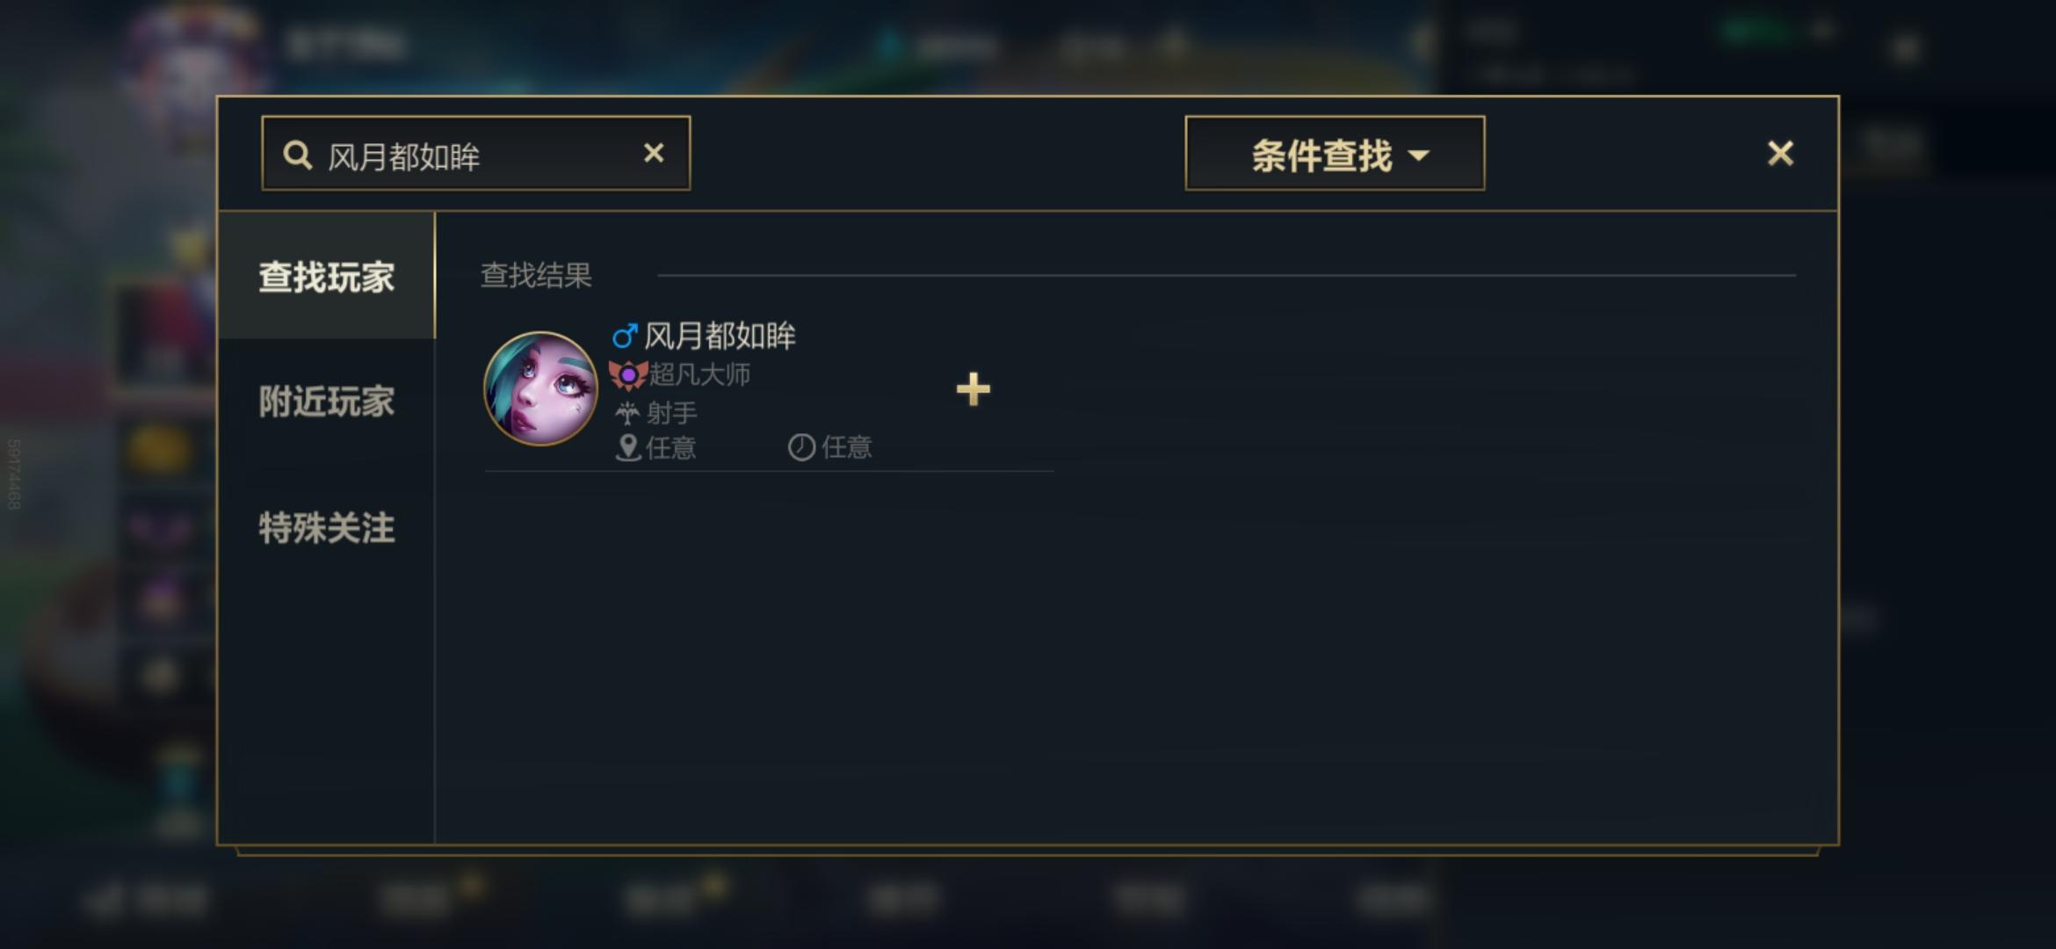Click the 超凡大师 rank label
This screenshot has height=949, width=2056.
tap(699, 375)
